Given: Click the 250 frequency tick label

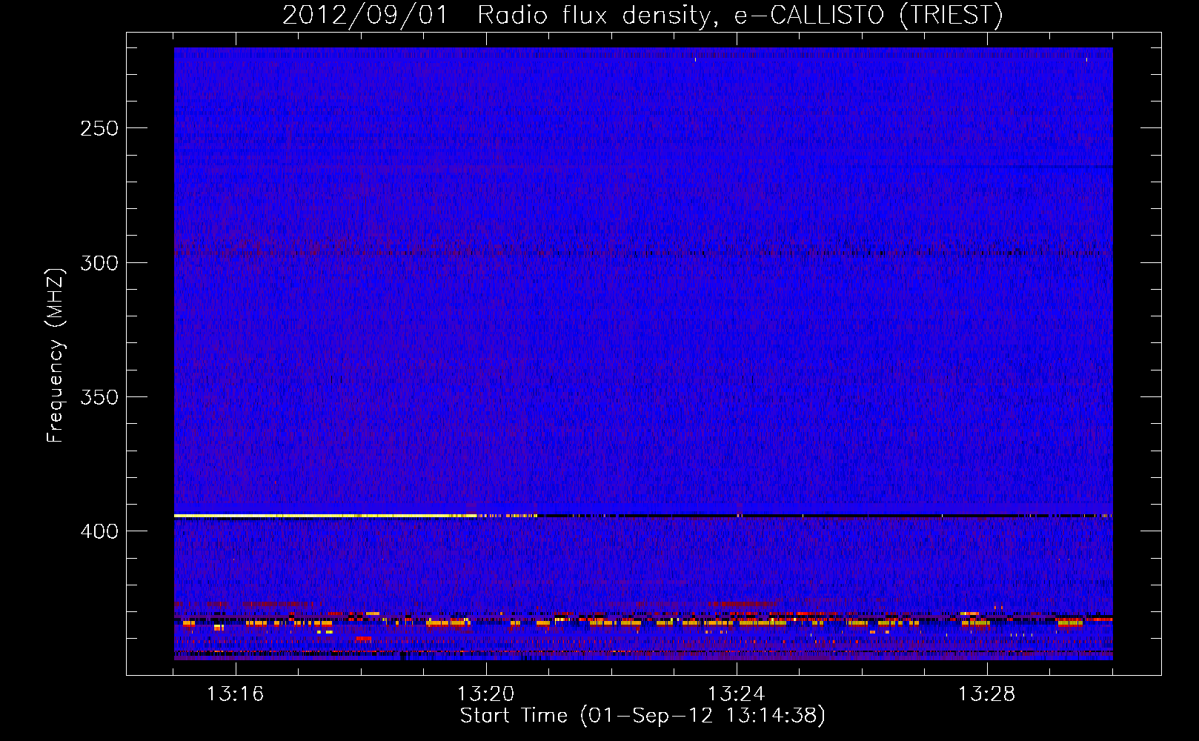Looking at the screenshot, I should tap(99, 128).
